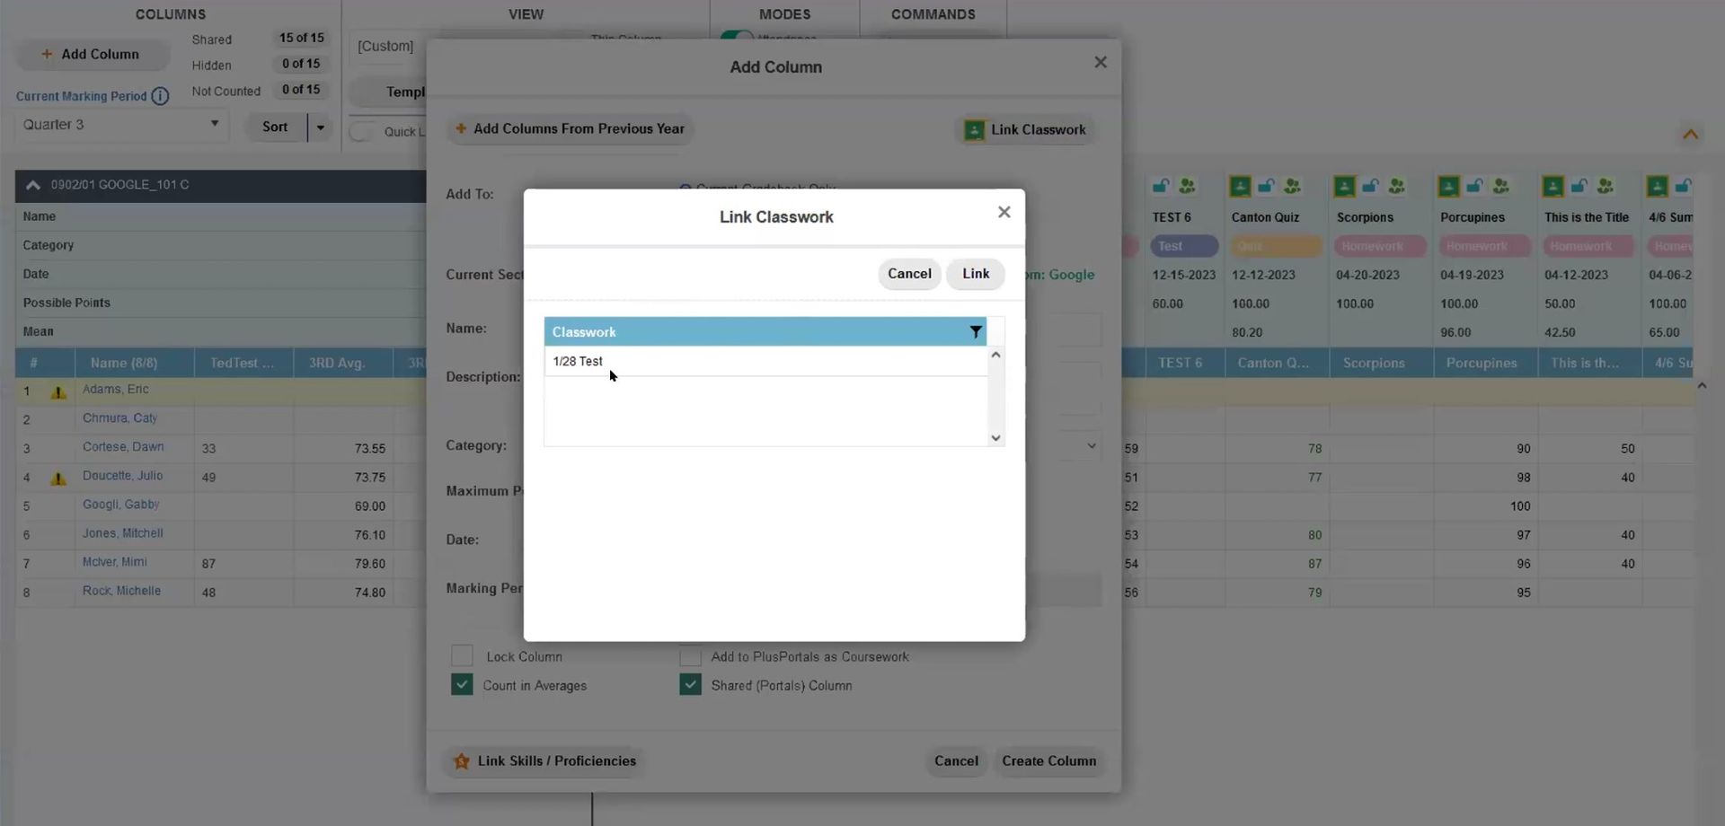This screenshot has width=1725, height=826.
Task: Toggle the Quick L... switch
Action: coord(362,132)
